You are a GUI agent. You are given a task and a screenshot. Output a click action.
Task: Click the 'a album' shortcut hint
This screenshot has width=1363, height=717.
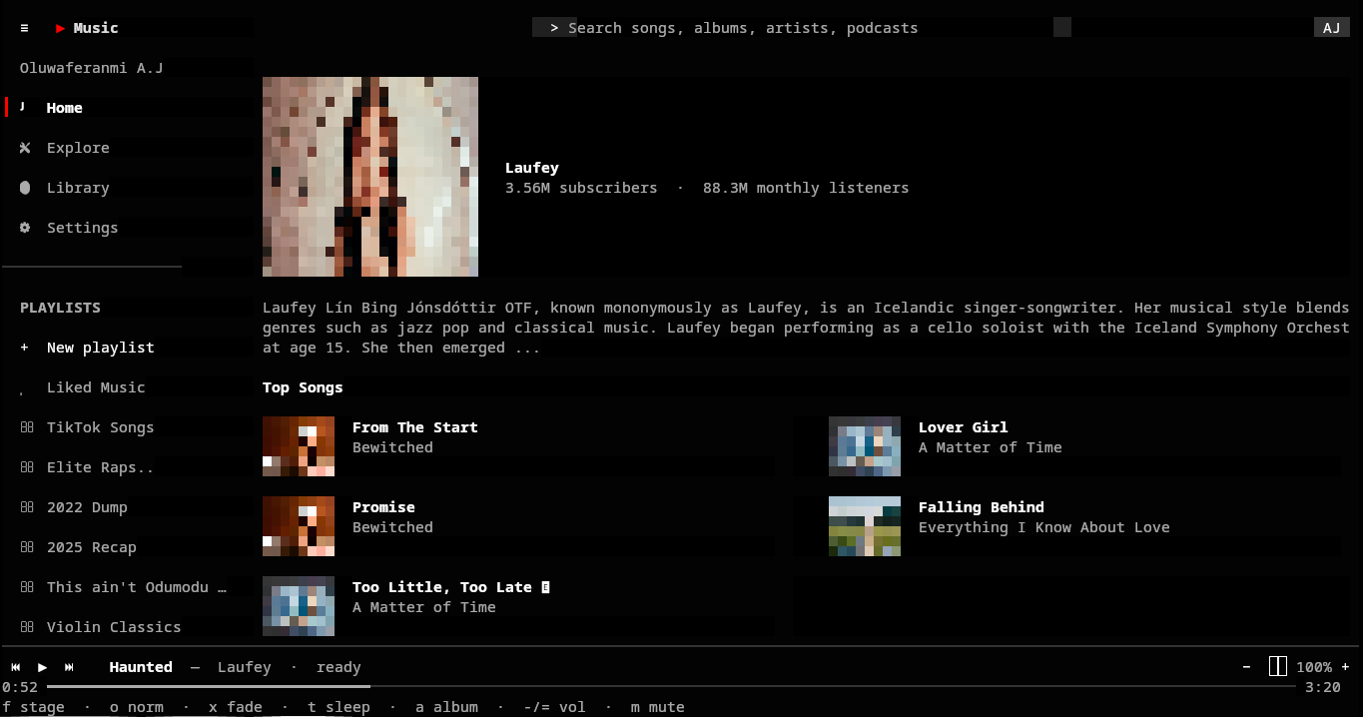tap(446, 707)
